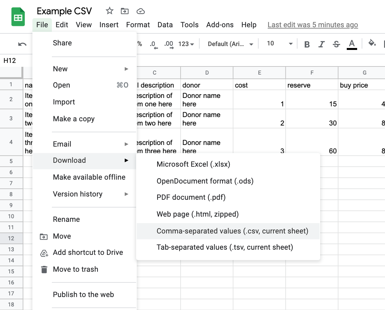Star the Example CSV document
Screen dimensions: 385x310
point(110,11)
